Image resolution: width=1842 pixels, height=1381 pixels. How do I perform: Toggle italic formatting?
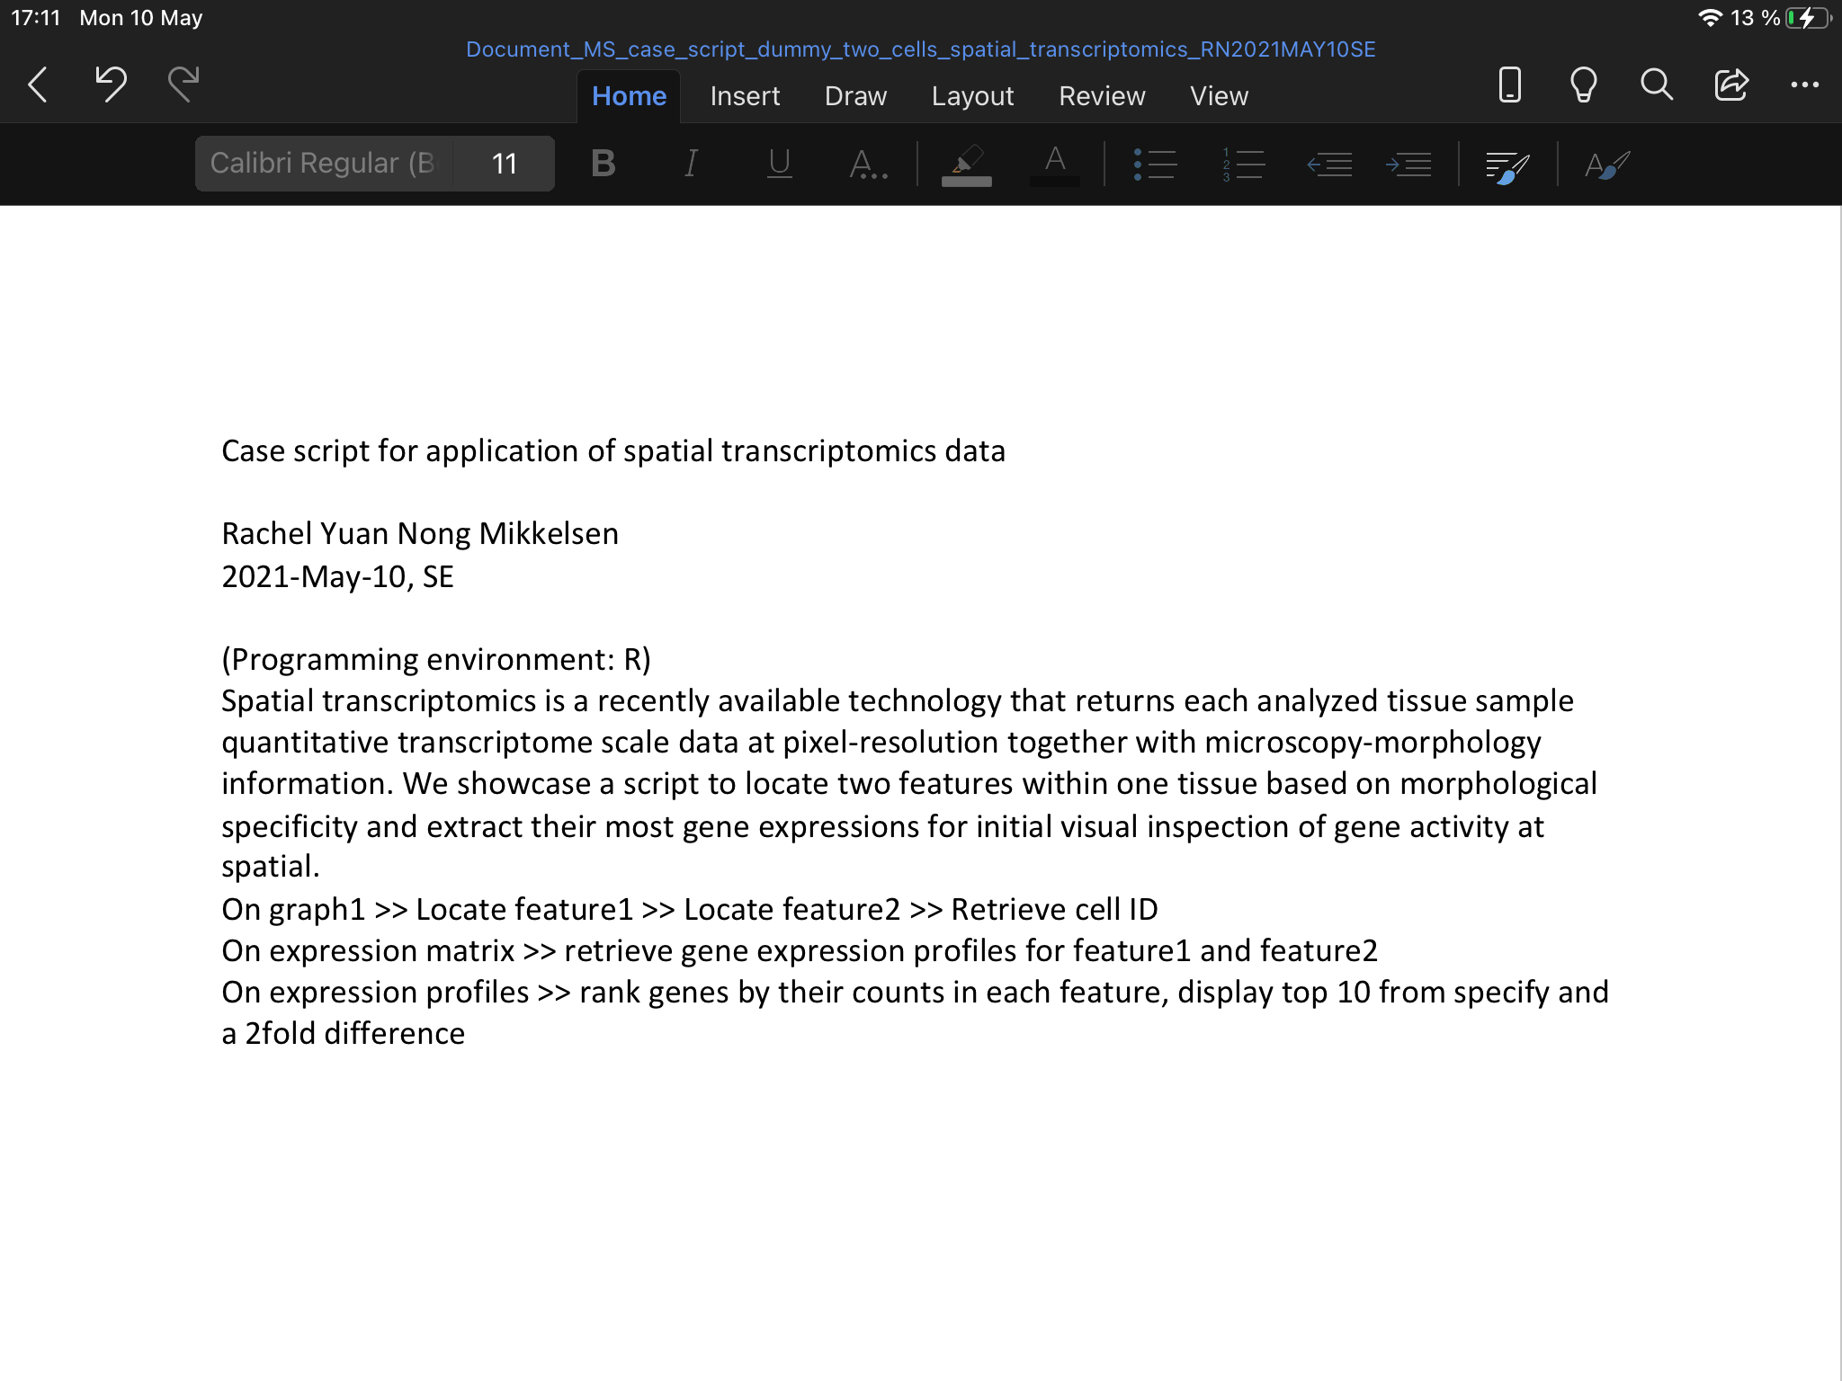691,164
